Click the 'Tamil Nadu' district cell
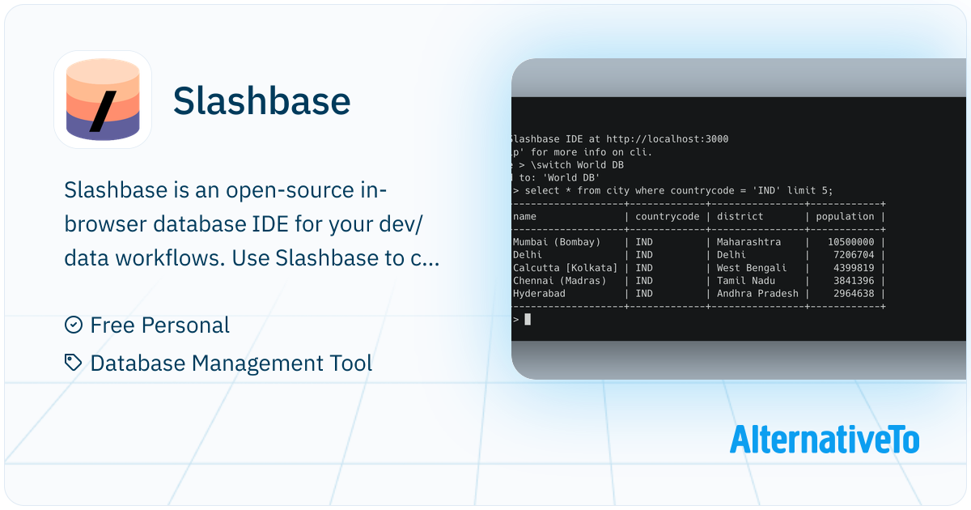 pyautogui.click(x=746, y=281)
